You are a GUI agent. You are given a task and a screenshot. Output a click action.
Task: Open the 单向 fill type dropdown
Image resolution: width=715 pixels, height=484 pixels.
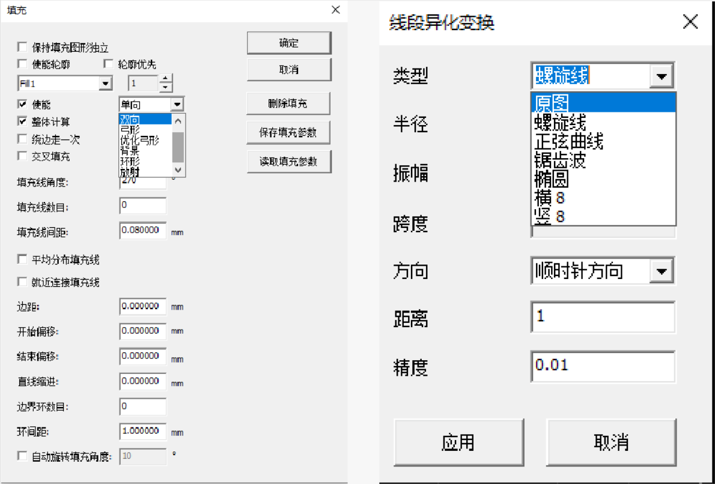point(177,105)
